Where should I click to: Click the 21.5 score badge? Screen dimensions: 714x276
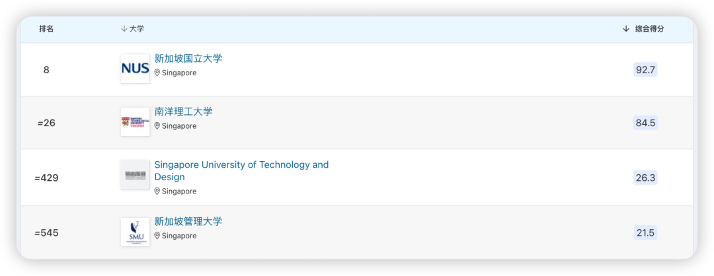(x=645, y=232)
